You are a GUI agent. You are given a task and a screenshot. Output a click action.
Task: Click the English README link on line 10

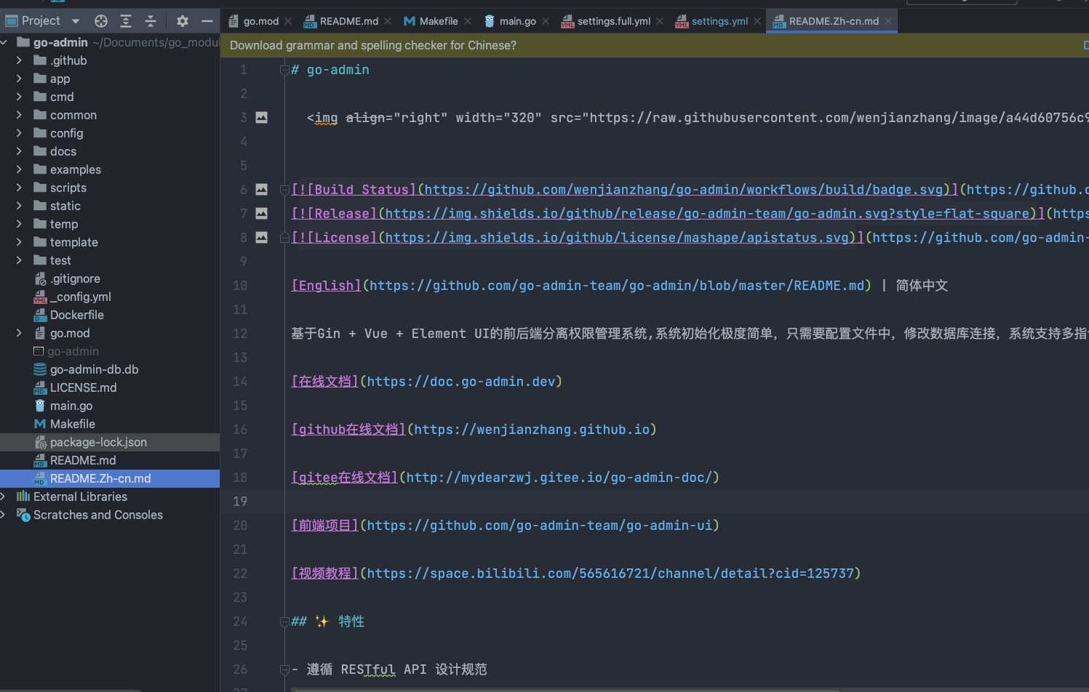click(325, 285)
